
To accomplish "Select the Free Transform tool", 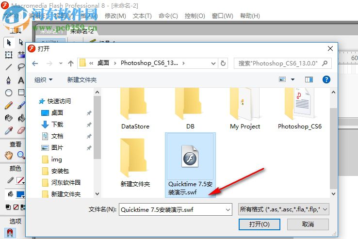I will tap(9, 55).
